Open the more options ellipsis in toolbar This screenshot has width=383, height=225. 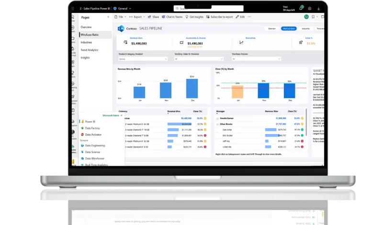click(x=249, y=17)
